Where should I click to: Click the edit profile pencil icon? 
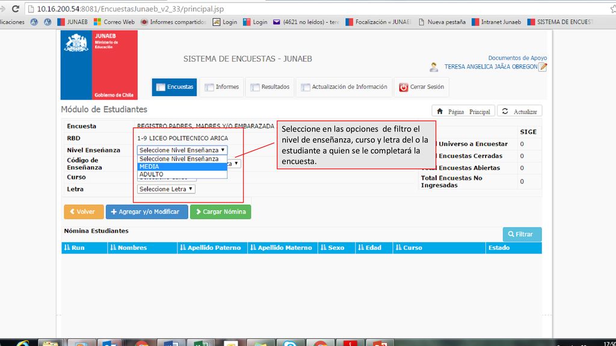(543, 67)
